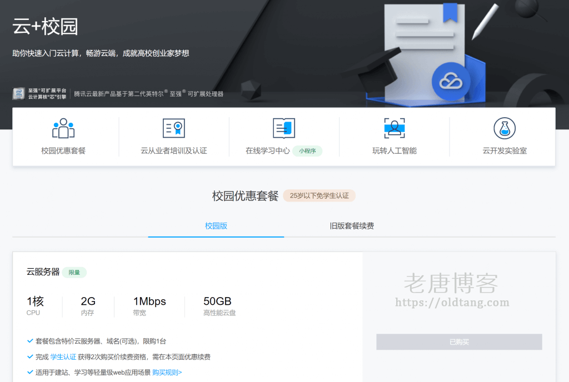Click the 2G 内存 spec

(x=88, y=306)
